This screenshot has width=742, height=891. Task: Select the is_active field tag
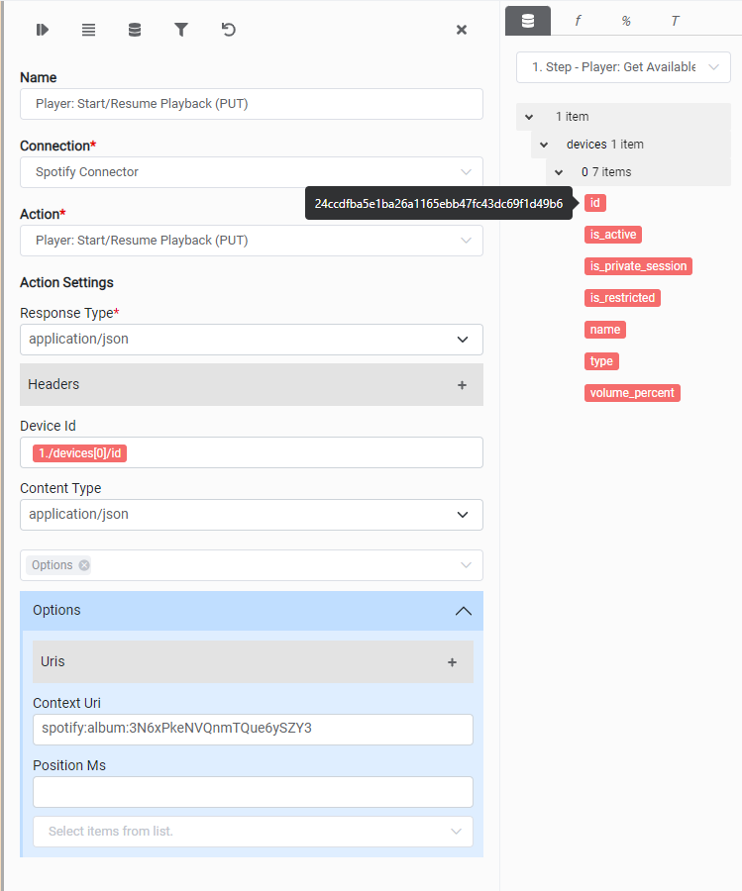[x=613, y=235]
